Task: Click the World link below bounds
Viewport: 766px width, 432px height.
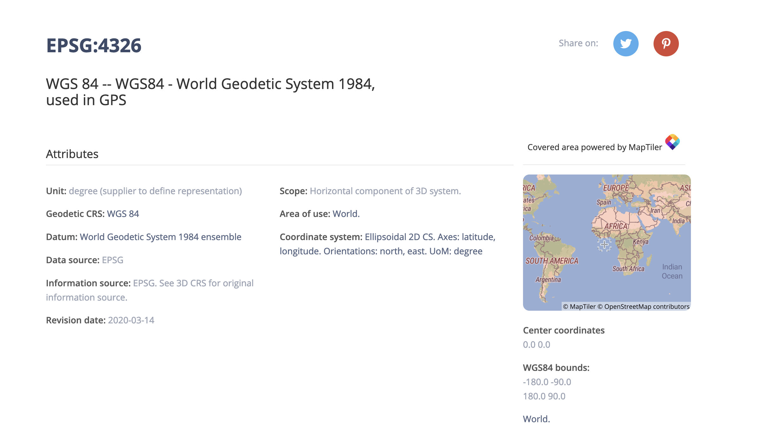Action: click(536, 419)
